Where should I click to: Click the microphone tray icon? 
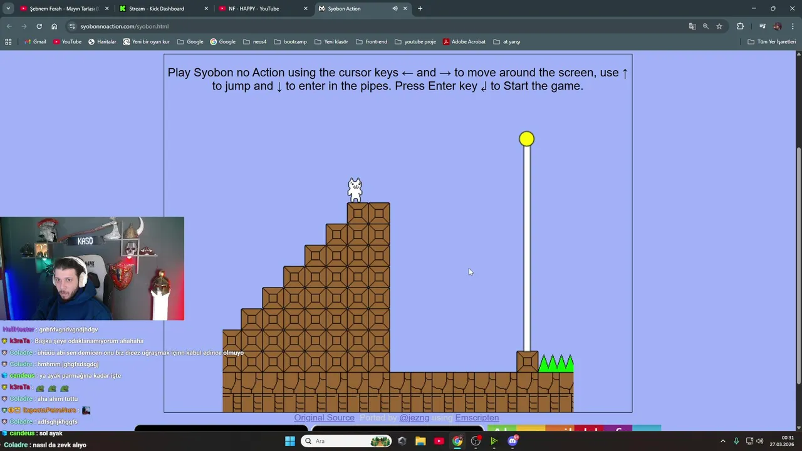[736, 441]
